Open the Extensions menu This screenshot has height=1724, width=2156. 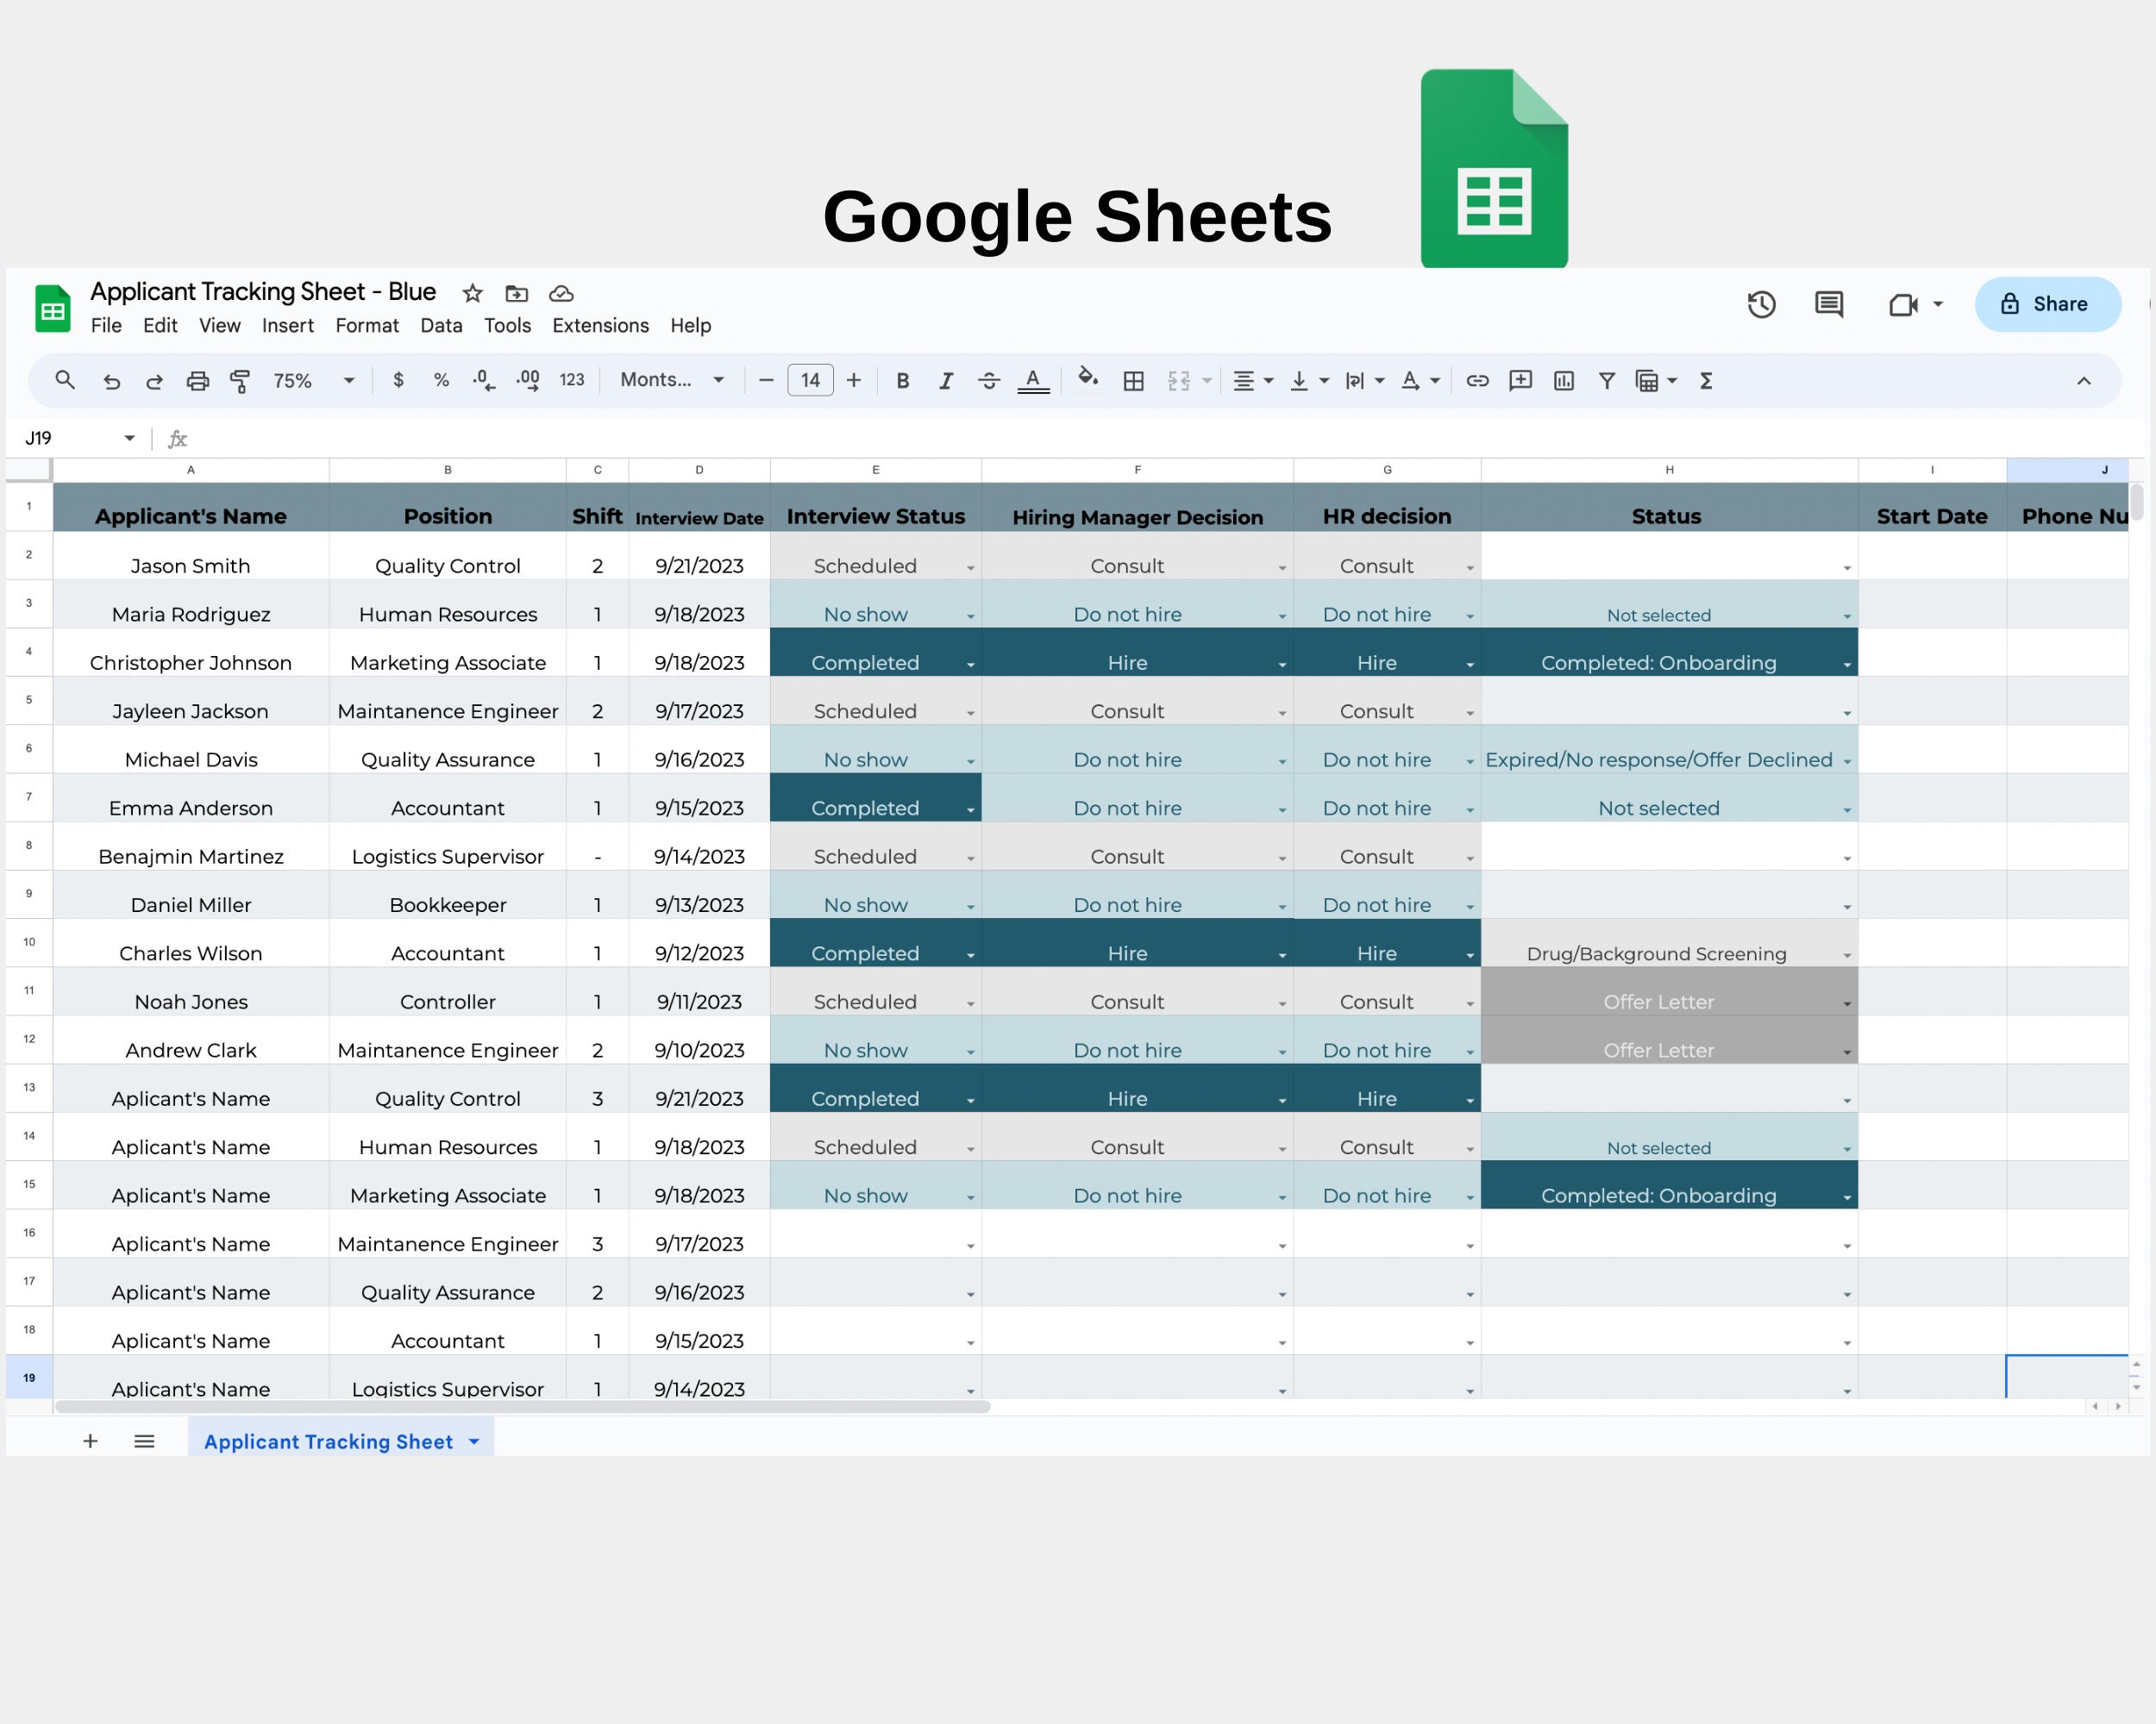pyautogui.click(x=600, y=326)
